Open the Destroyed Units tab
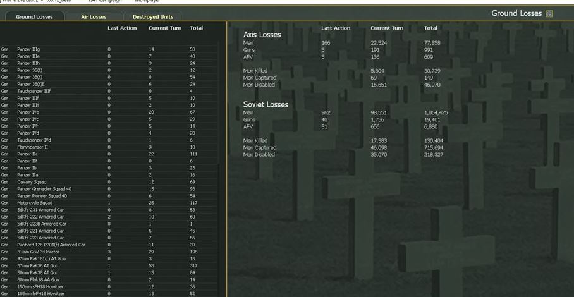Screen dimensions: 574x297 tap(153, 17)
